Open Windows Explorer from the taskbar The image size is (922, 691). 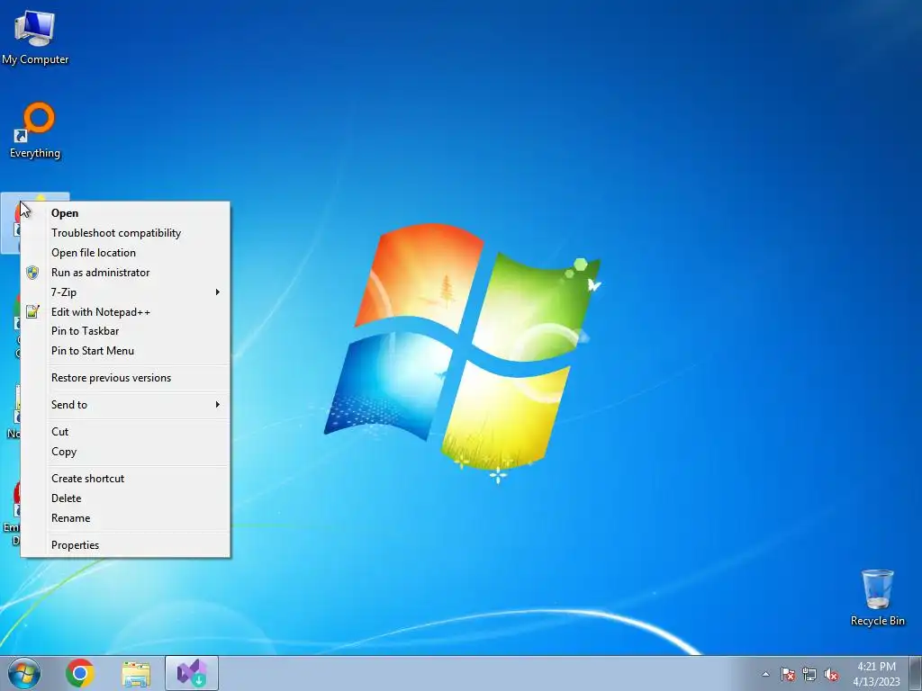click(136, 674)
